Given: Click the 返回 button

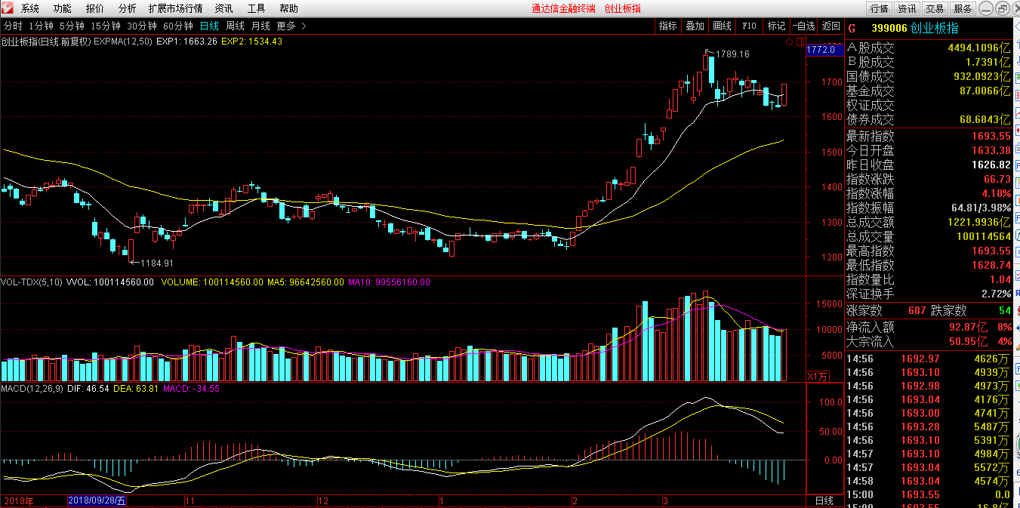Looking at the screenshot, I should (x=830, y=26).
